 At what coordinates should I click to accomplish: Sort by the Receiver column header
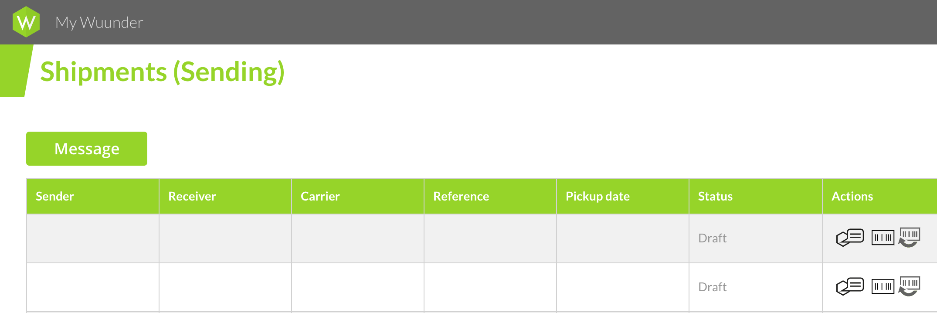pyautogui.click(x=192, y=196)
